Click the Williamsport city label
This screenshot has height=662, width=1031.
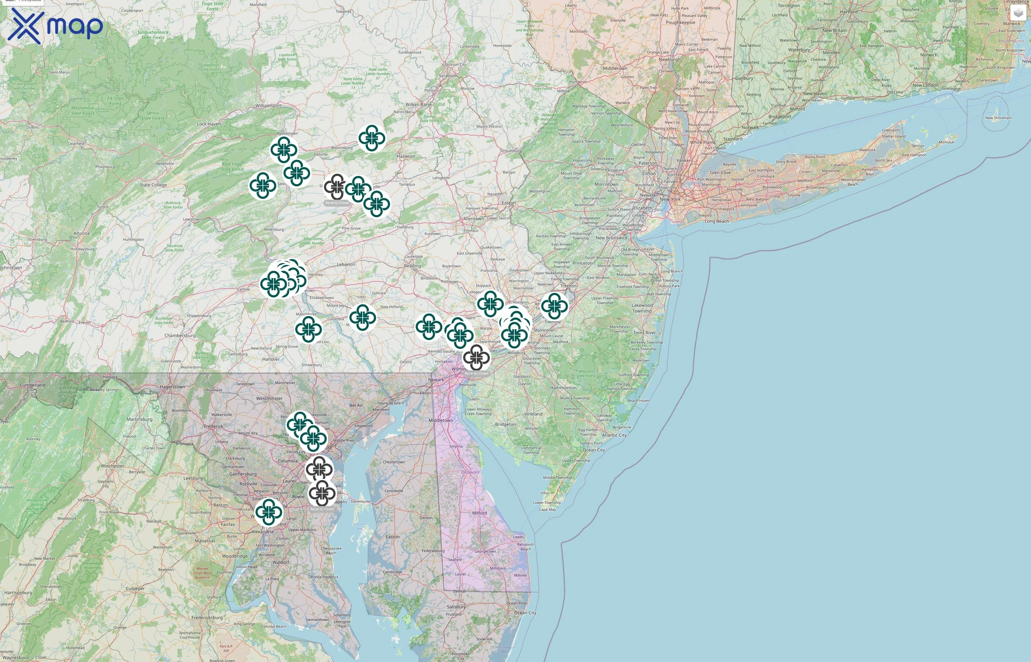coord(268,105)
